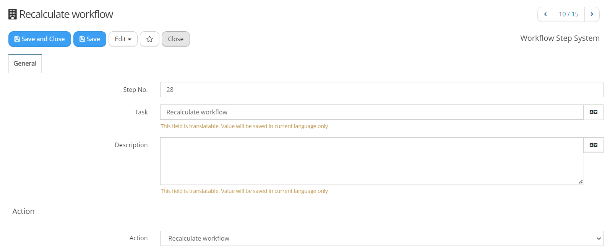Click the disk icon in Save and Close
Viewport: 610px width, 249px height.
pyautogui.click(x=17, y=39)
